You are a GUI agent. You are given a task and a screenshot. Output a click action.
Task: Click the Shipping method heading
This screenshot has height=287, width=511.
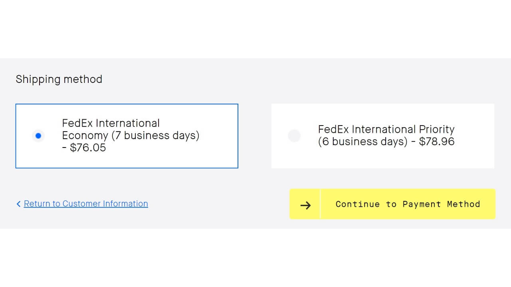59,79
